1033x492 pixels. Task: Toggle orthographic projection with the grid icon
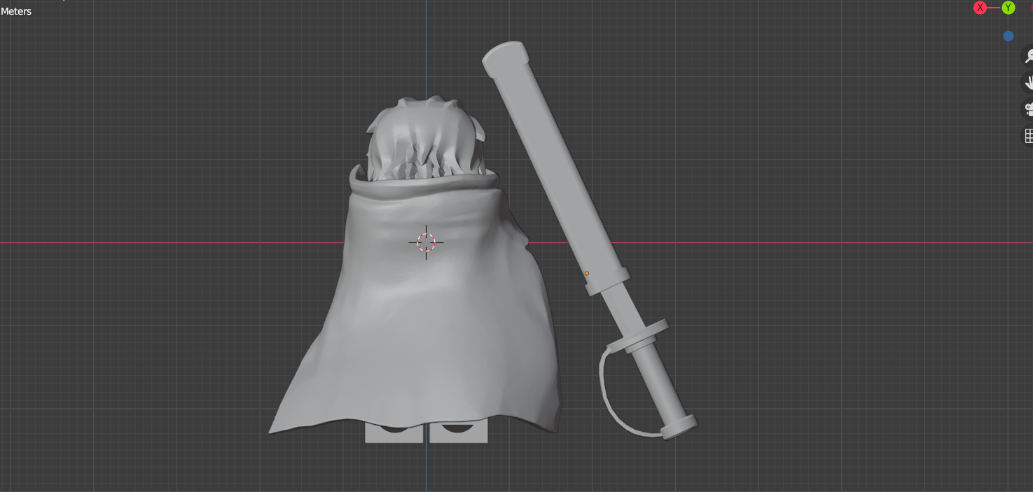coord(1027,135)
